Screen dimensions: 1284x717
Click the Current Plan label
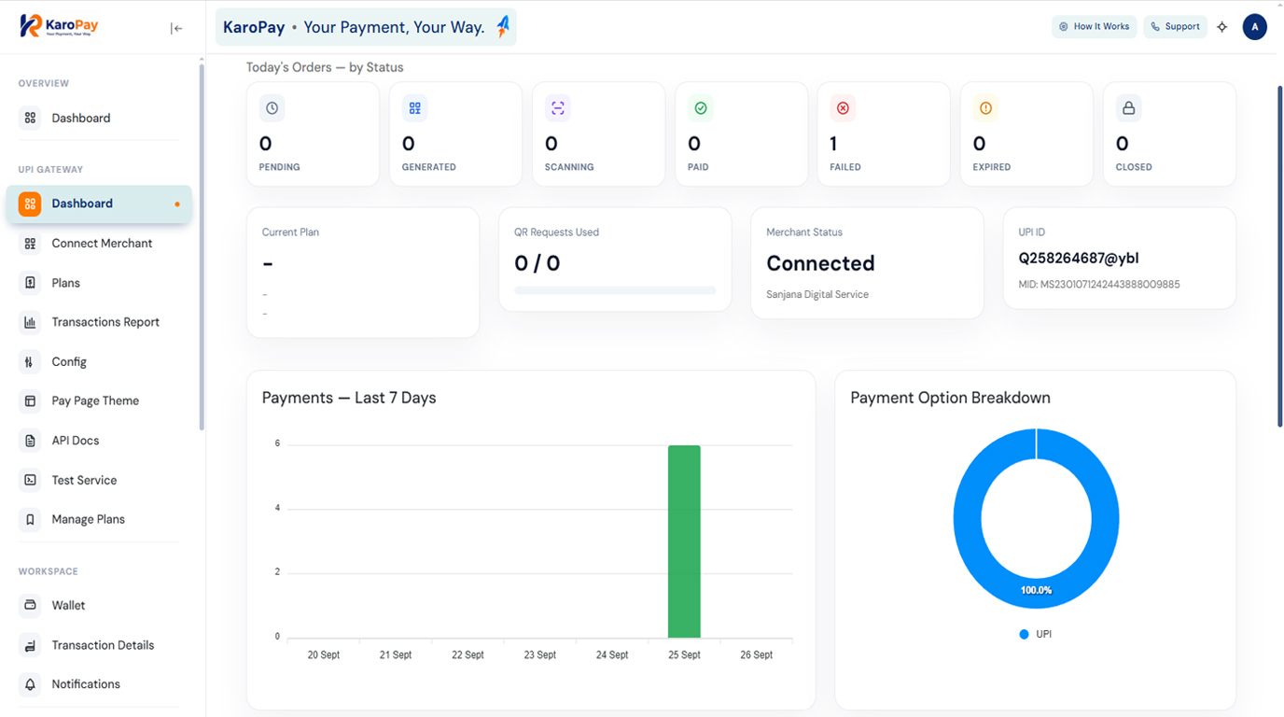pyautogui.click(x=290, y=232)
